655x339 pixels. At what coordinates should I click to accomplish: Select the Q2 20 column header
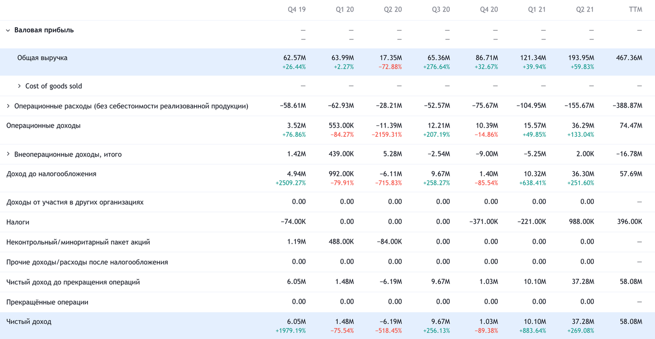point(393,10)
